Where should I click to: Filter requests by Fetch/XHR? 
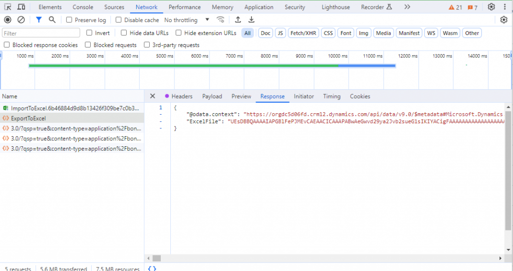tap(303, 33)
